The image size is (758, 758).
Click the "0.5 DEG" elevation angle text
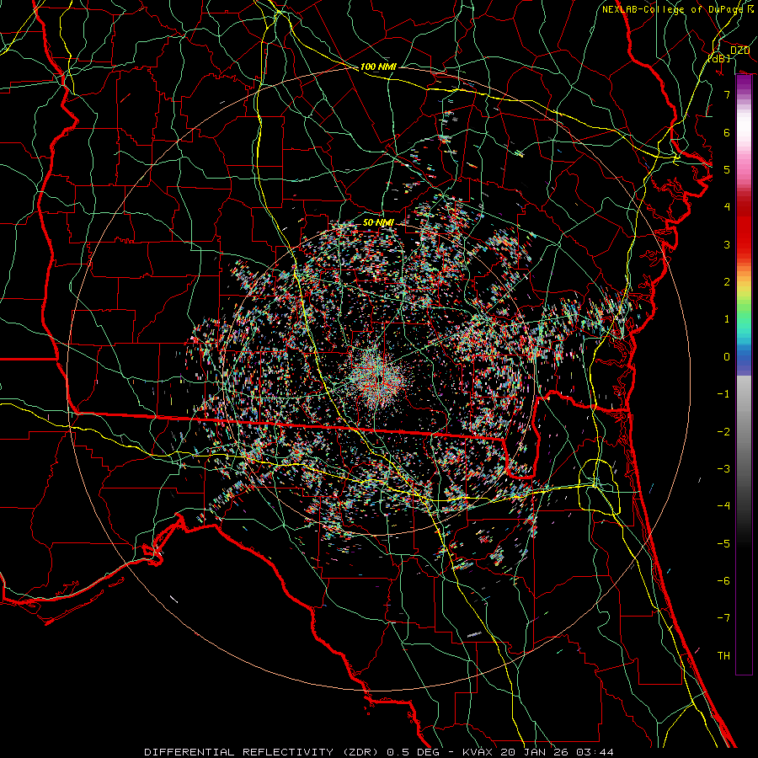click(x=413, y=752)
